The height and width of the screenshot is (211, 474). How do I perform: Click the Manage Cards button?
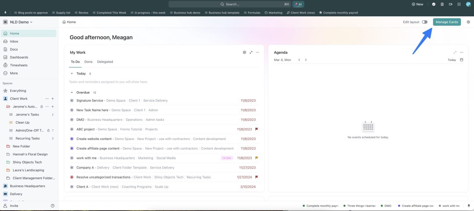pyautogui.click(x=447, y=22)
